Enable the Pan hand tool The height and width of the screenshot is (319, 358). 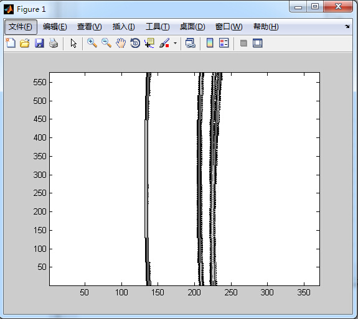point(121,43)
